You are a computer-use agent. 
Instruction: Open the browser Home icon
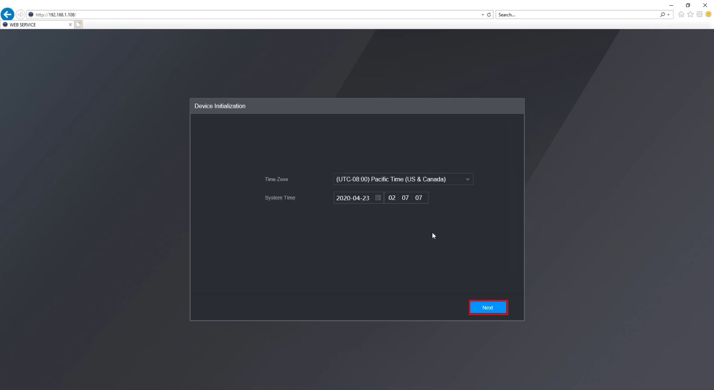pyautogui.click(x=681, y=14)
